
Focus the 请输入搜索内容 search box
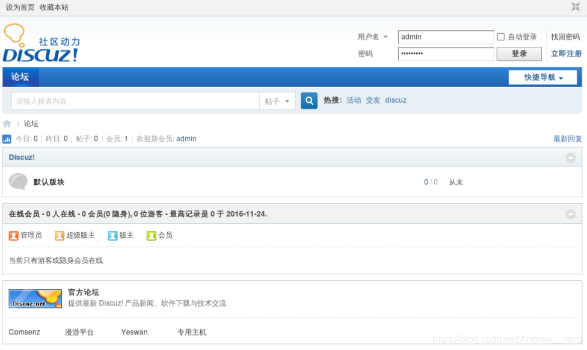pos(135,101)
